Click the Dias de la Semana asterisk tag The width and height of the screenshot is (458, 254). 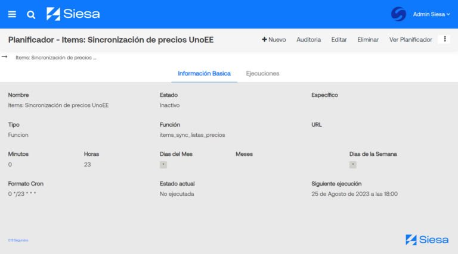point(353,165)
